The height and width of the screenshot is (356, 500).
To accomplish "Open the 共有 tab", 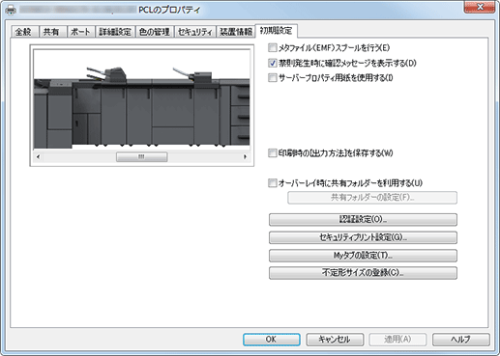I will [52, 32].
